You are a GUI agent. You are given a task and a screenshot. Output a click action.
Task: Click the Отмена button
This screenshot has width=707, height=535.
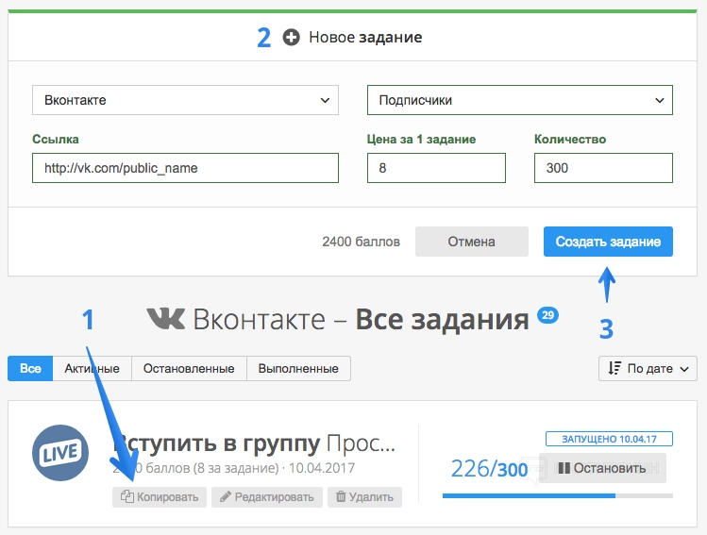[x=472, y=242]
